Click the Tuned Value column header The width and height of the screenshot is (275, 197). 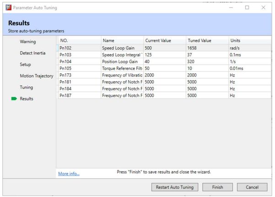click(x=207, y=41)
